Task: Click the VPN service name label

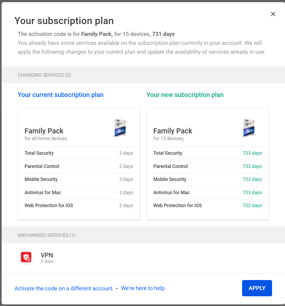Action: click(47, 255)
